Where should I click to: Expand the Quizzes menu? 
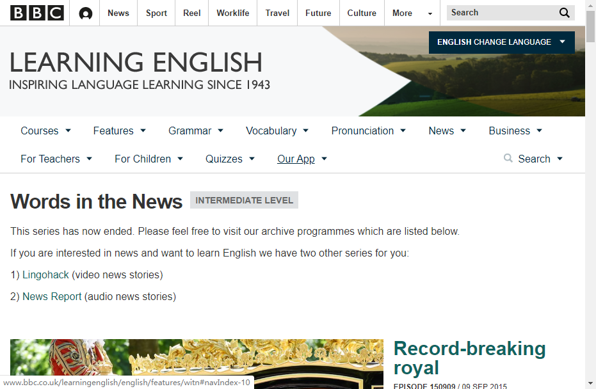pyautogui.click(x=230, y=159)
